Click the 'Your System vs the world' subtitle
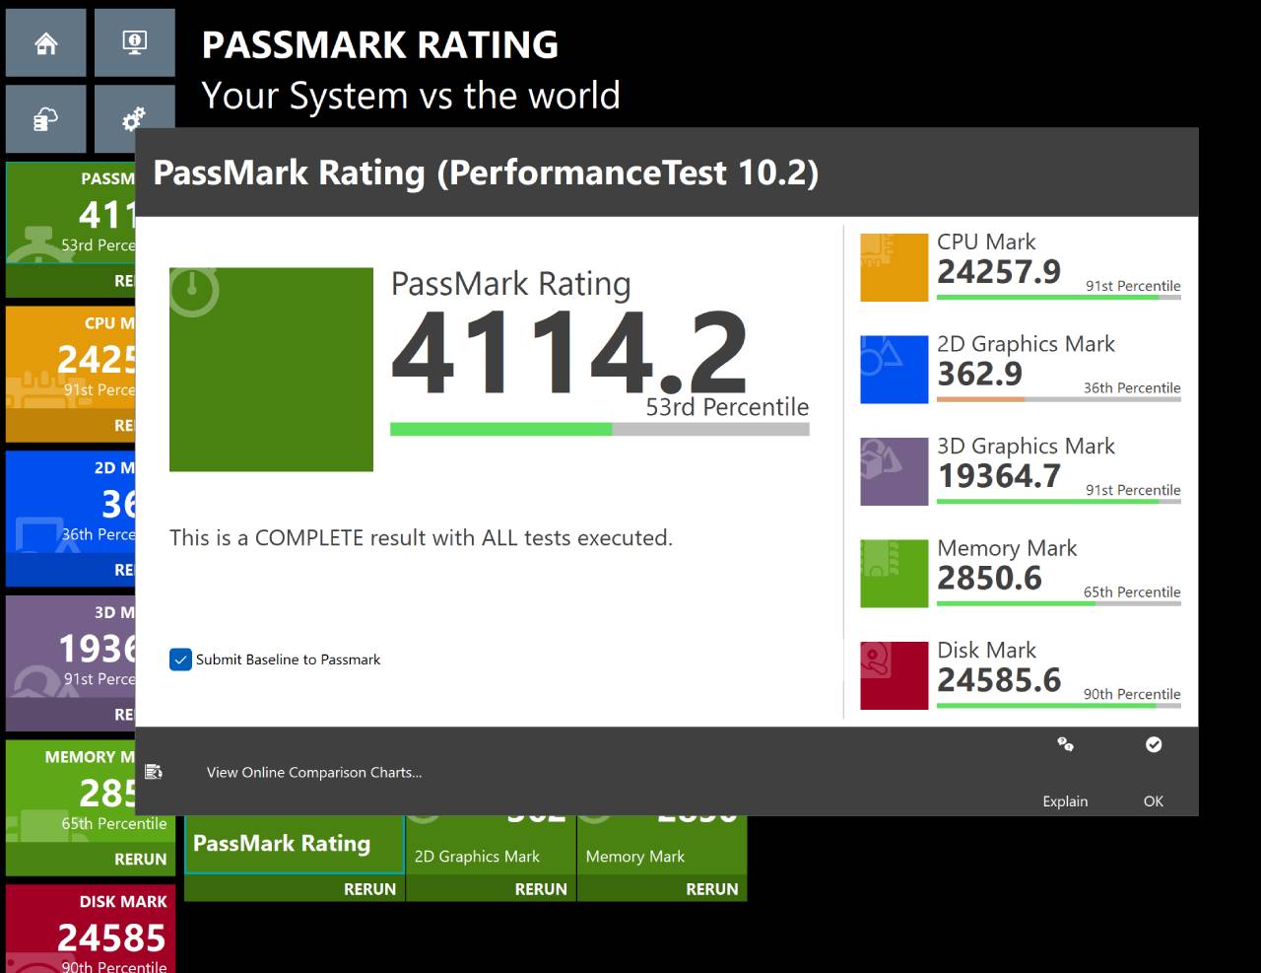Viewport: 1261px width, 973px height. pyautogui.click(x=411, y=96)
